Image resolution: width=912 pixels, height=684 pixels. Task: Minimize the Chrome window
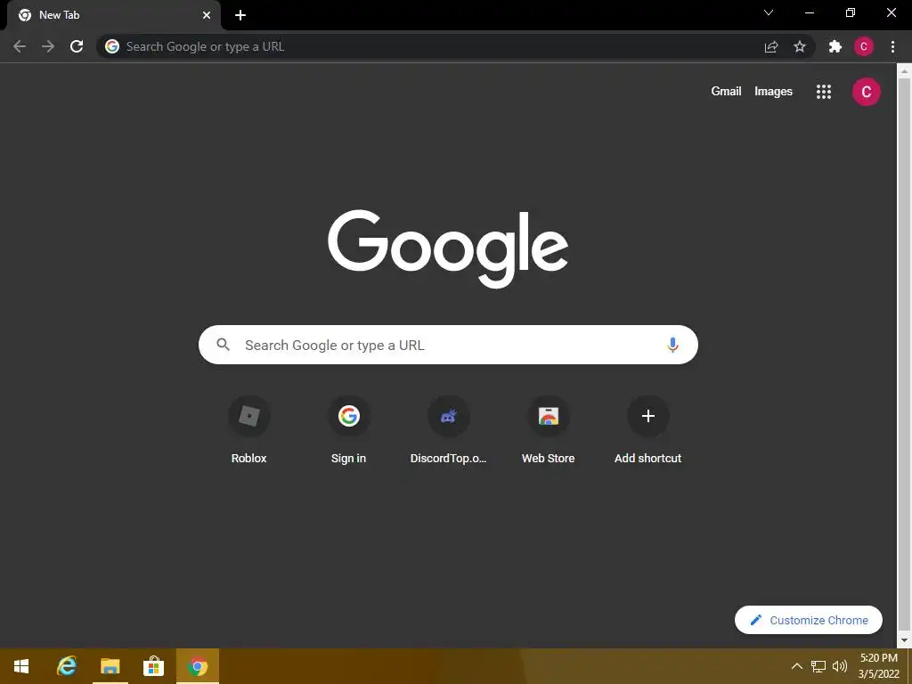[x=809, y=12]
